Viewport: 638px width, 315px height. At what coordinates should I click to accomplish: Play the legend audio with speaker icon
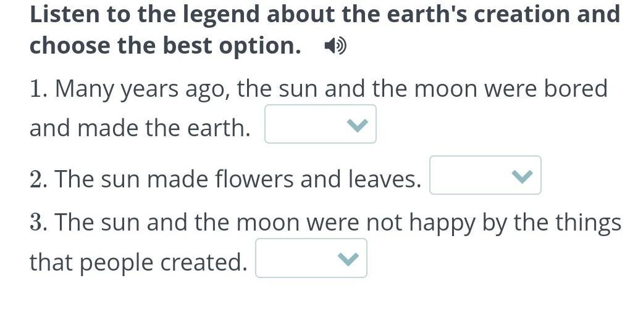335,46
